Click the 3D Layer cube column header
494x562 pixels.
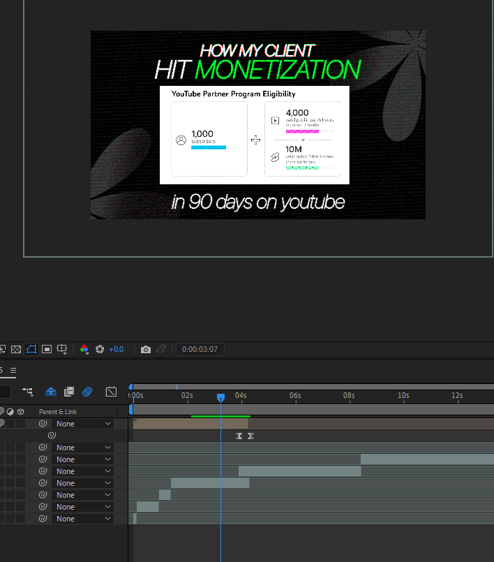(x=21, y=412)
